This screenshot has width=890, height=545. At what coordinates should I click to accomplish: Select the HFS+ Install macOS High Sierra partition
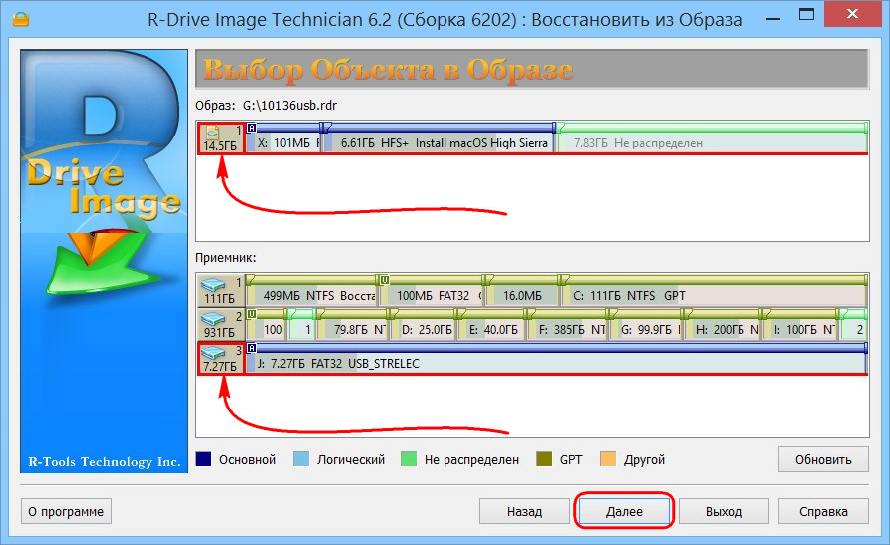click(439, 137)
